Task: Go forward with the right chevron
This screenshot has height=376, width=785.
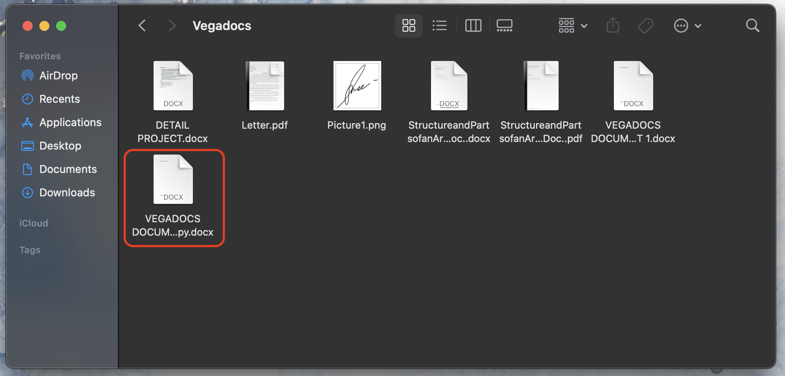Action: click(x=172, y=26)
